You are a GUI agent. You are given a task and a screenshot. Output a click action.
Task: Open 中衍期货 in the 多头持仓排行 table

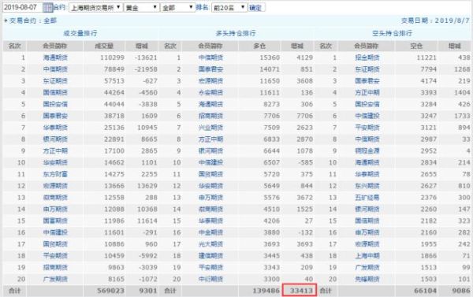pos(210,279)
